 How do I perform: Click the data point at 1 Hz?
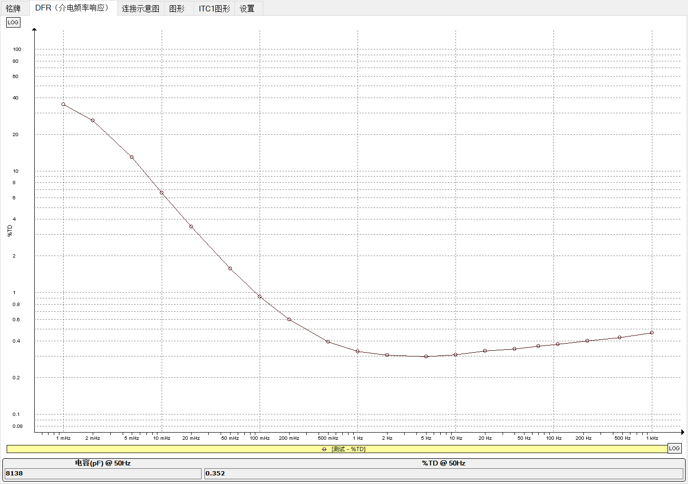358,351
